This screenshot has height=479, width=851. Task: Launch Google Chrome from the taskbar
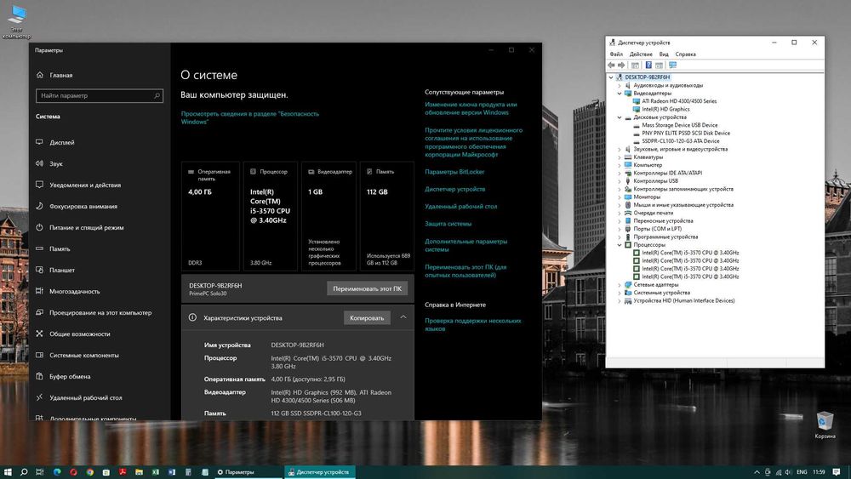tap(89, 472)
